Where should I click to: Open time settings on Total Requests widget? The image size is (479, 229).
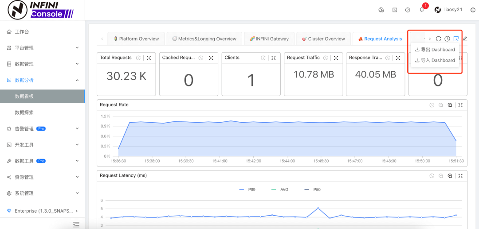(x=138, y=58)
